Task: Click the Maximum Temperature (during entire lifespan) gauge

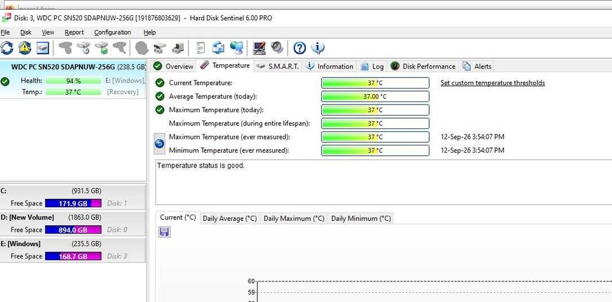Action: coord(375,123)
